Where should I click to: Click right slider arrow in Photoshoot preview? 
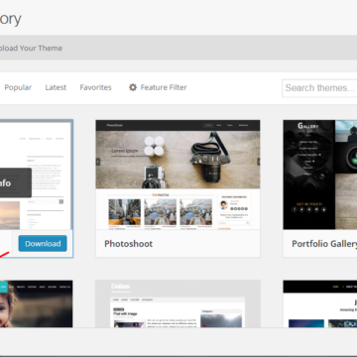point(258,162)
